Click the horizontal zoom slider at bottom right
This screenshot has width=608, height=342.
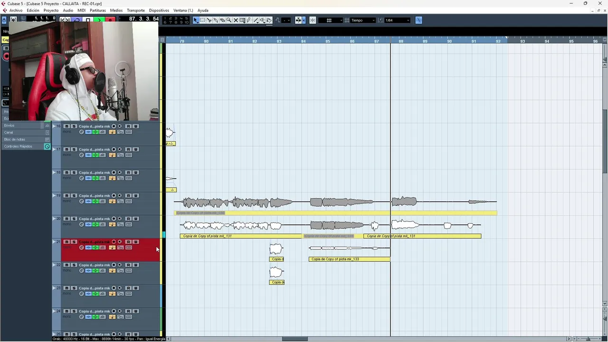click(x=588, y=339)
